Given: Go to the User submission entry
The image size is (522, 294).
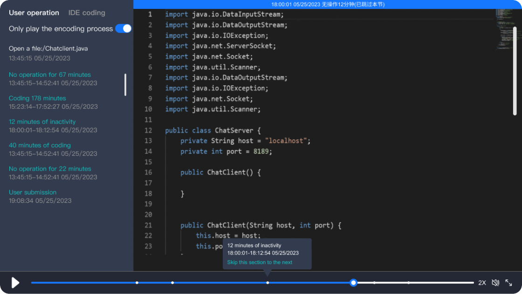Looking at the screenshot, I should (x=33, y=192).
